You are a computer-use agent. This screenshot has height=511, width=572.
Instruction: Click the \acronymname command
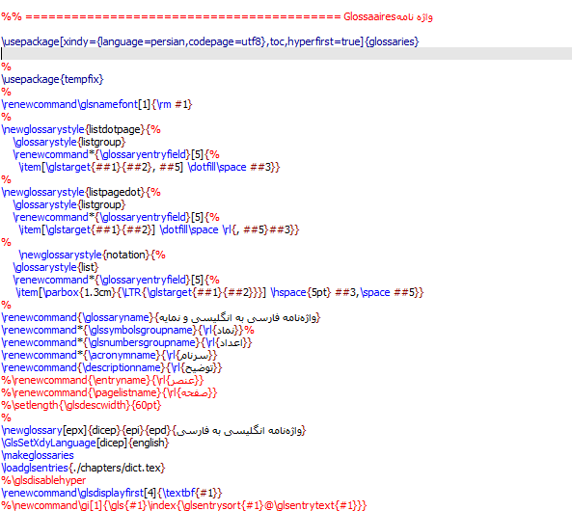click(x=123, y=355)
